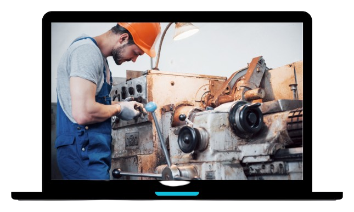Click the desk lamp shade
The image size is (354, 212).
point(186,31)
